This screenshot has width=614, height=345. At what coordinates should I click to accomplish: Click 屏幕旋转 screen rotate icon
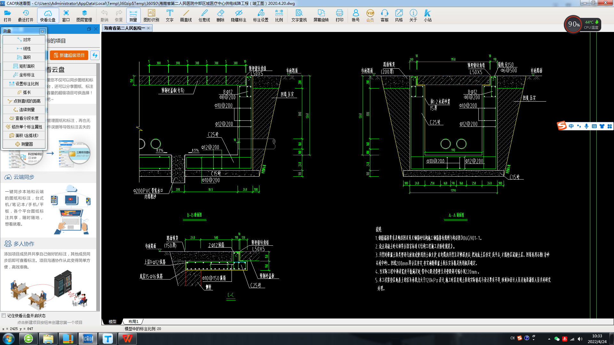click(321, 15)
